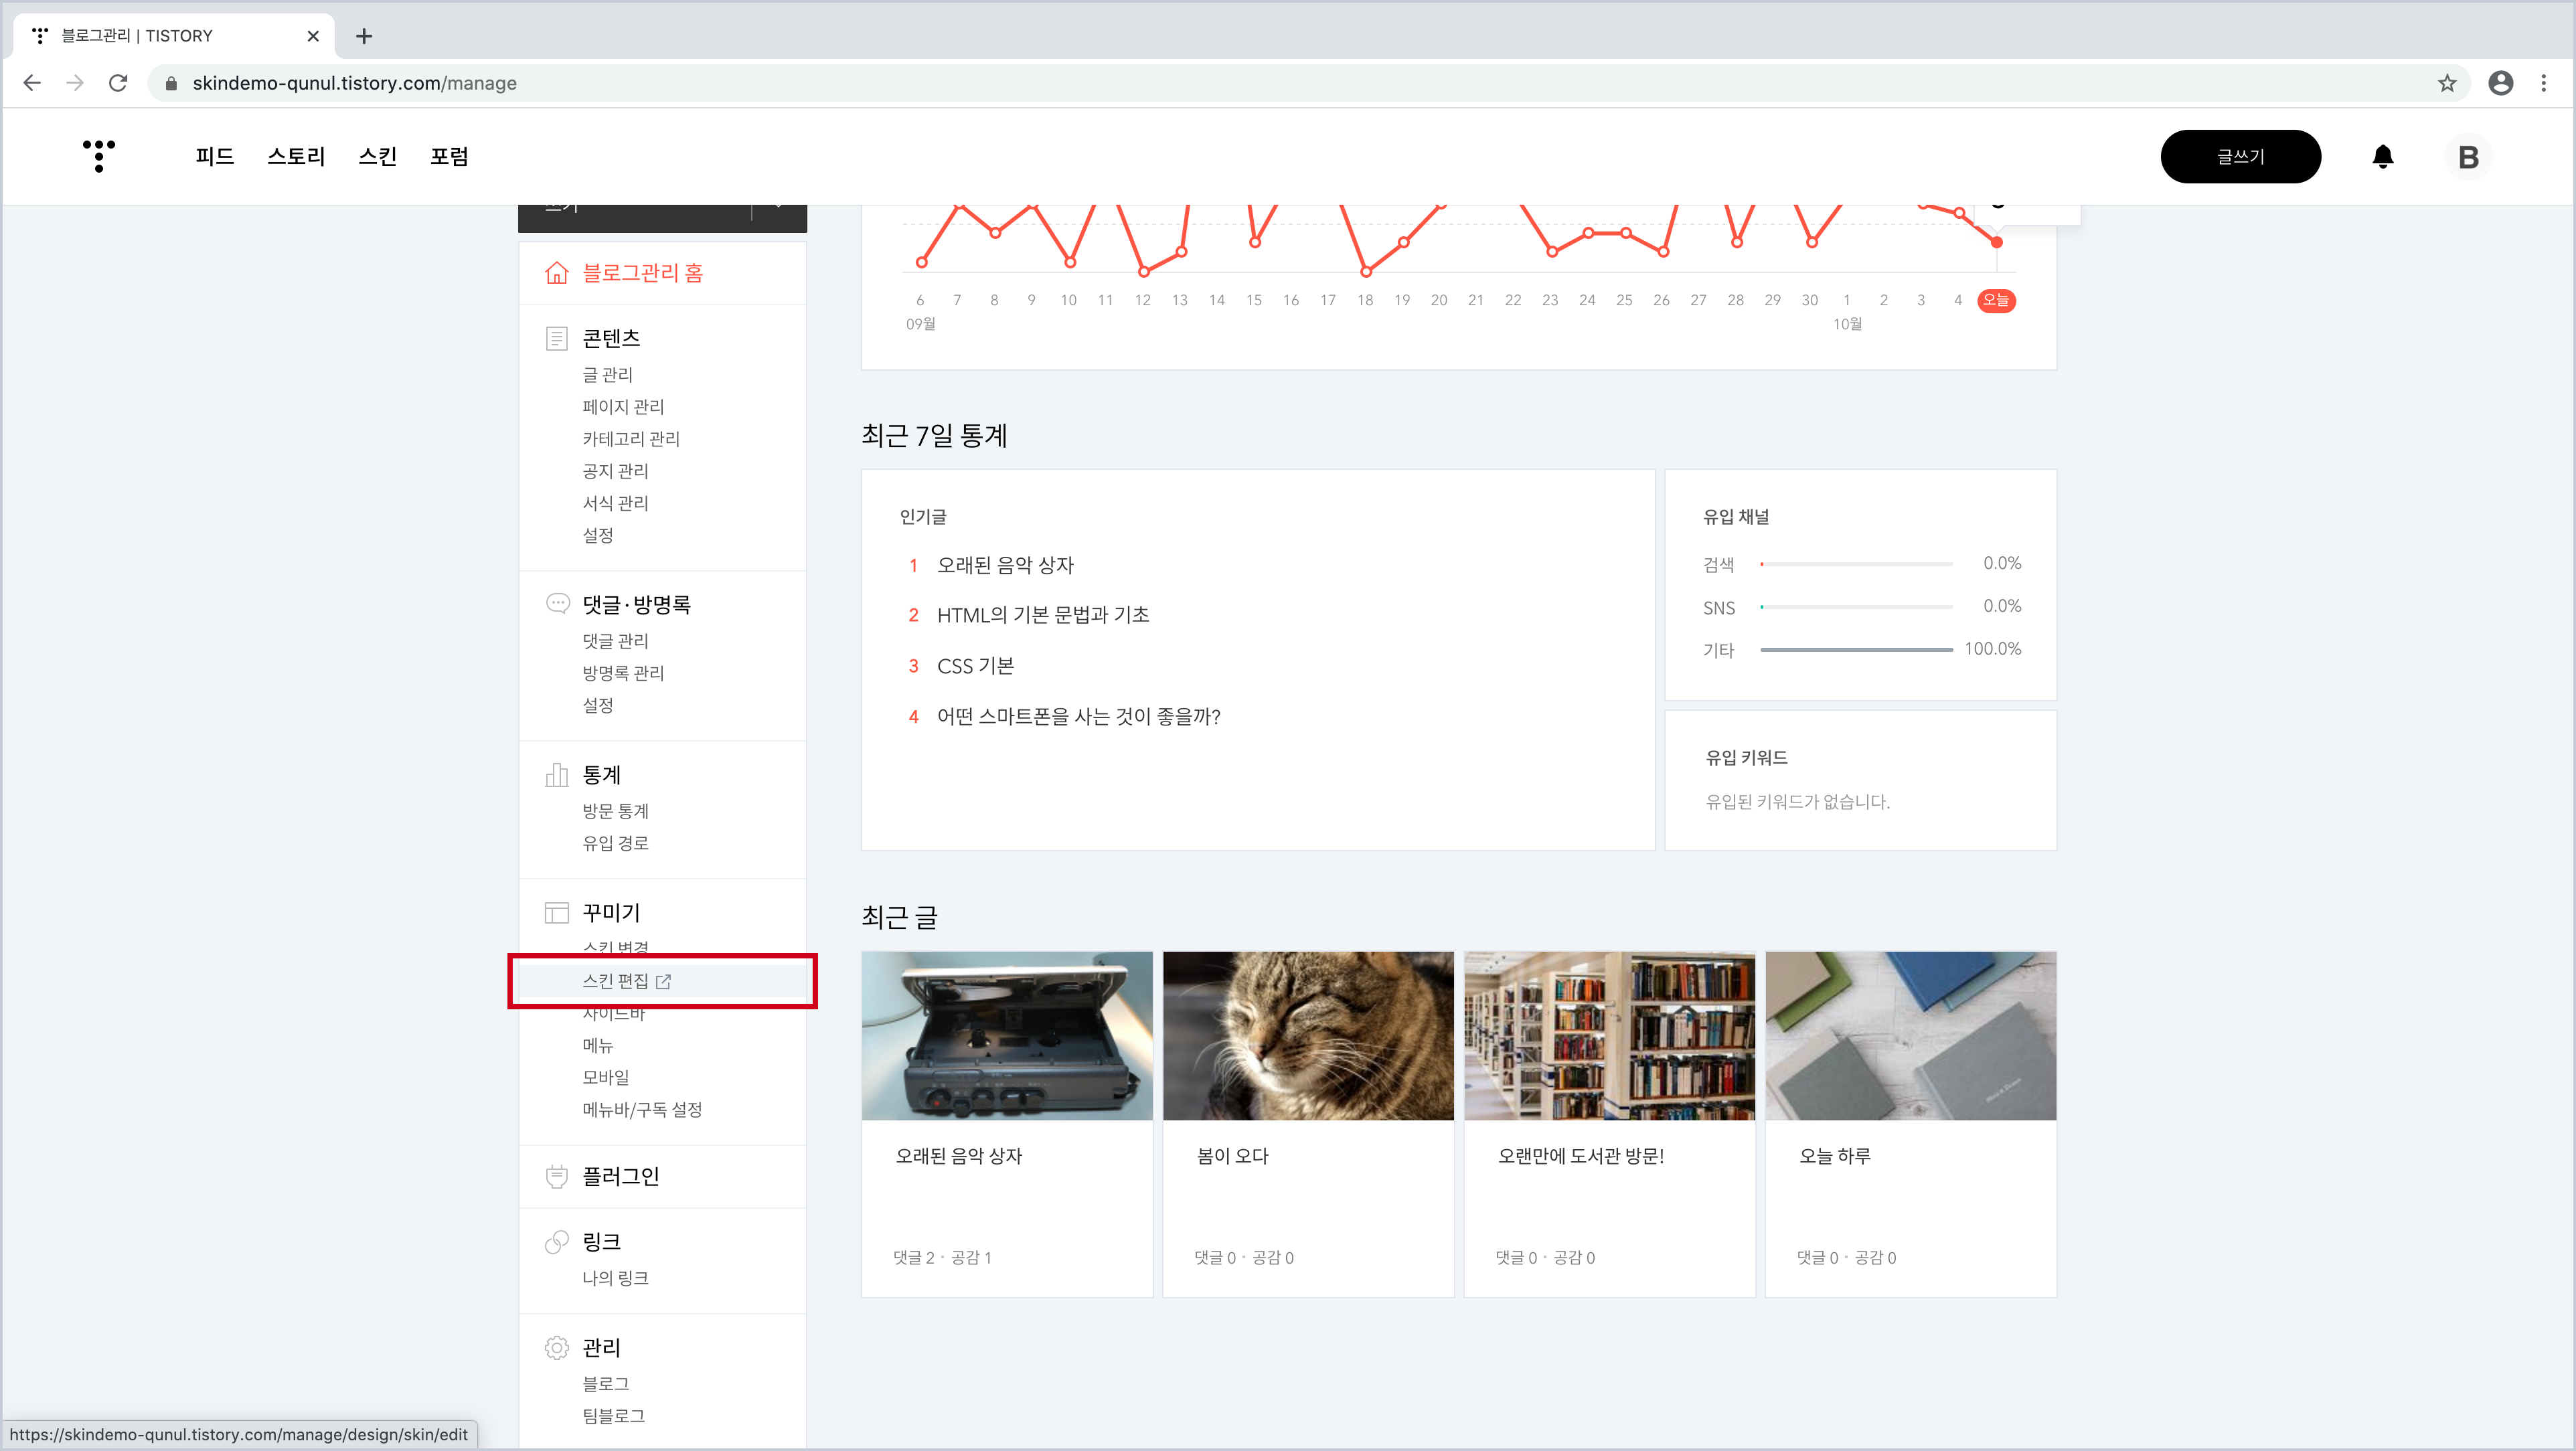Image resolution: width=2576 pixels, height=1451 pixels.
Task: Open the 포럼 top menu
Action: [x=449, y=156]
